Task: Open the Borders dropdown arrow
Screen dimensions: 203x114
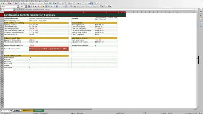Action: pyautogui.click(x=99, y=6)
